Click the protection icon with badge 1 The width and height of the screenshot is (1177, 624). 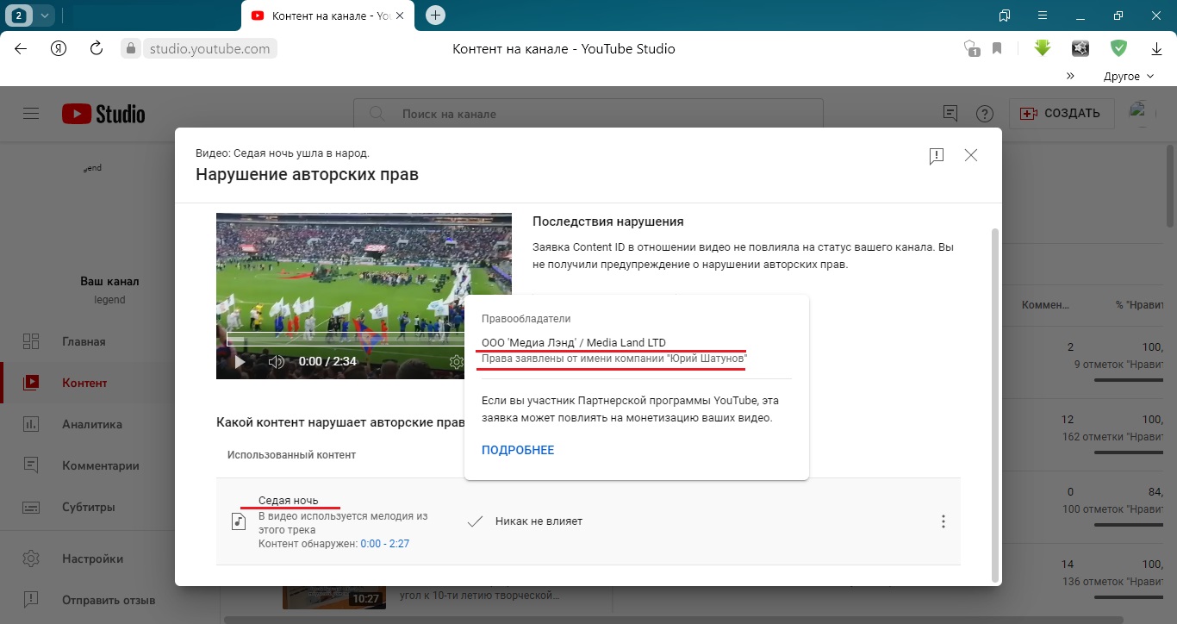click(971, 49)
